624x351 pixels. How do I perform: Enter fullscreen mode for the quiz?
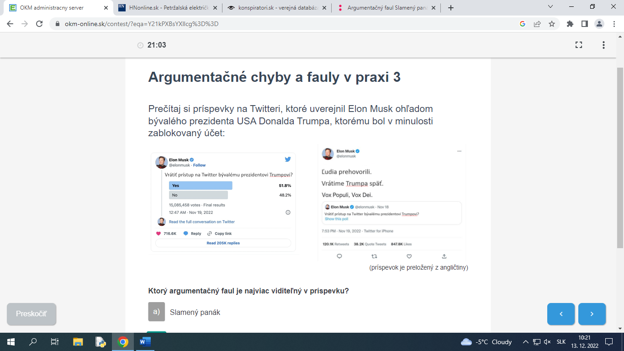[579, 45]
